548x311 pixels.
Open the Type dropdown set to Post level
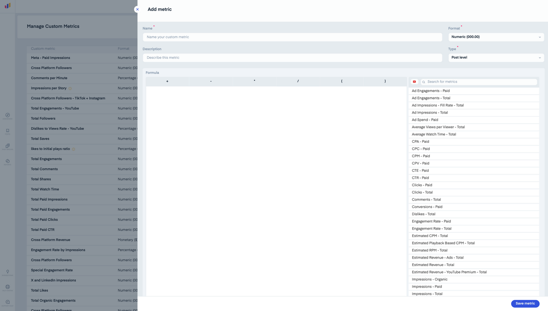coord(496,58)
